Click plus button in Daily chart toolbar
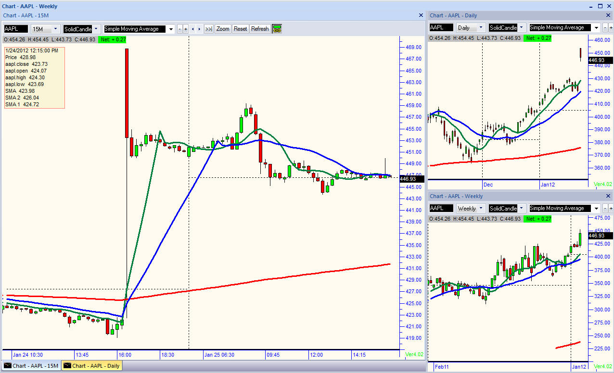The height and width of the screenshot is (373, 614). point(611,27)
